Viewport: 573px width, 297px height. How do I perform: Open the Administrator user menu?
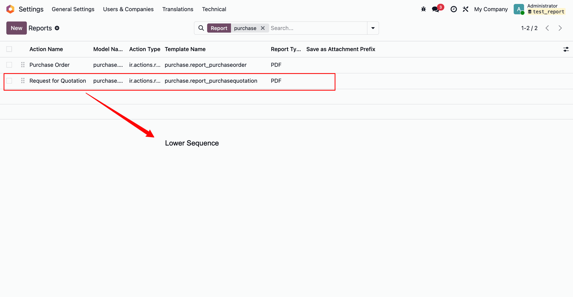539,9
